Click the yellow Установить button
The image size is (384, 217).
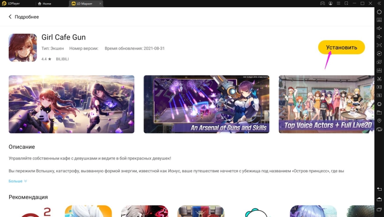341,47
